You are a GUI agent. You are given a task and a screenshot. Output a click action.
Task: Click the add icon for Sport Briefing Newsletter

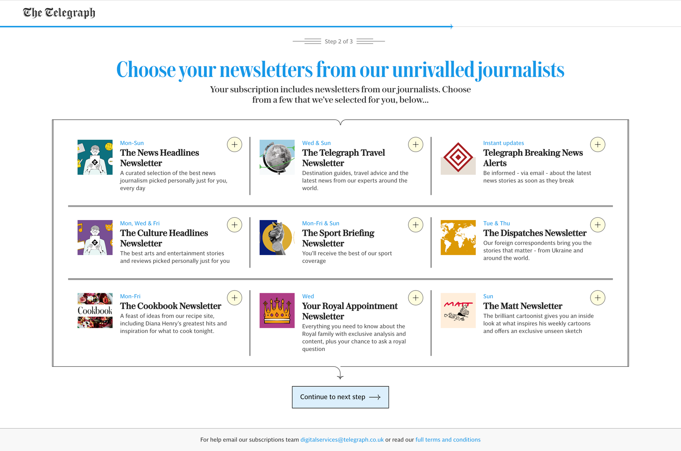pos(416,225)
